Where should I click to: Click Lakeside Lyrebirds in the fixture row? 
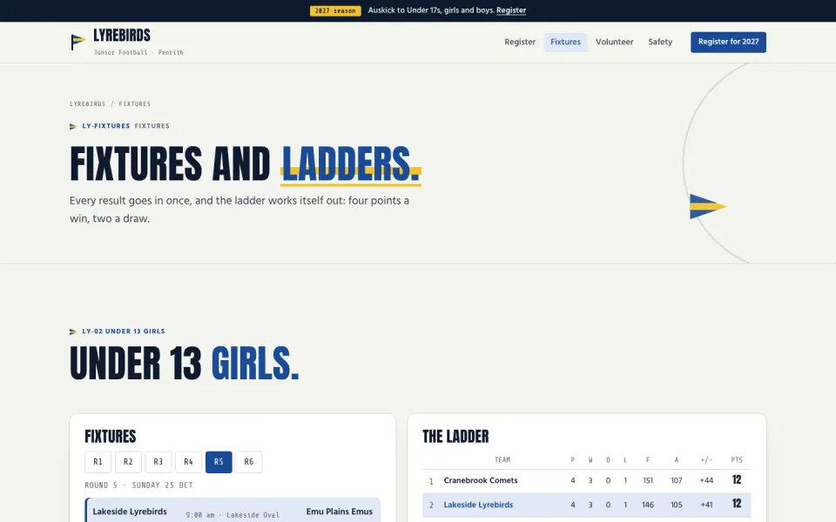click(x=130, y=512)
